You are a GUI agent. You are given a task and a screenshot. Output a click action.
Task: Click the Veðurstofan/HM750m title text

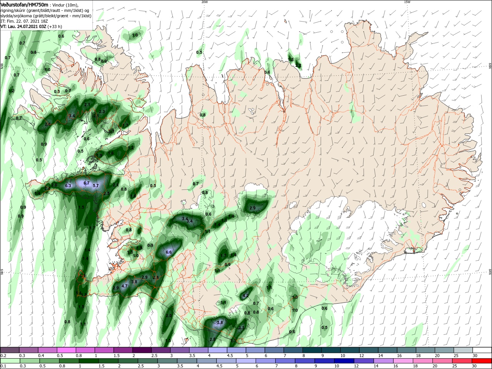(x=24, y=5)
